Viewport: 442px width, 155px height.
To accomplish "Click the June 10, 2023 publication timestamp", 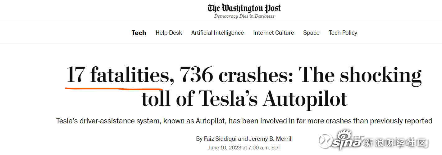I will tap(244, 148).
